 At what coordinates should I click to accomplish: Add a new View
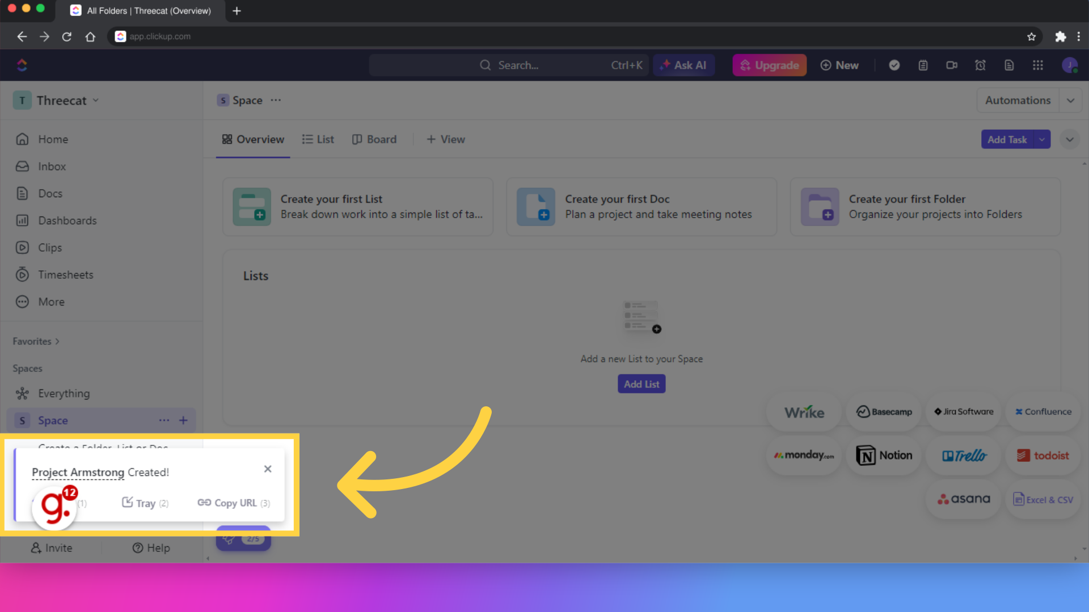click(x=446, y=139)
